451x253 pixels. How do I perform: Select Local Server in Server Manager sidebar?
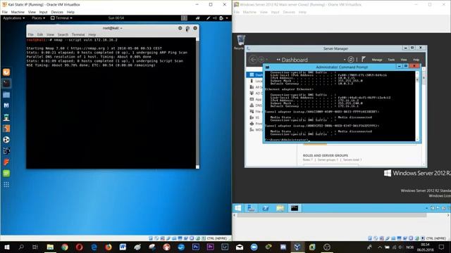255,81
